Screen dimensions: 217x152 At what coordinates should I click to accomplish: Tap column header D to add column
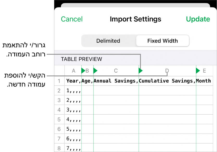[167, 71]
